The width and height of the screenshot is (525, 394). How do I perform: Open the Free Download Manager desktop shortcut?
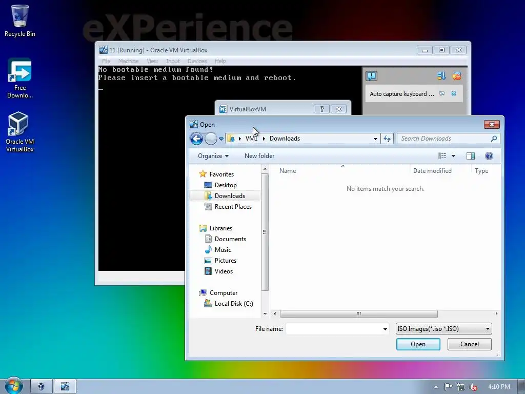[x=20, y=78]
